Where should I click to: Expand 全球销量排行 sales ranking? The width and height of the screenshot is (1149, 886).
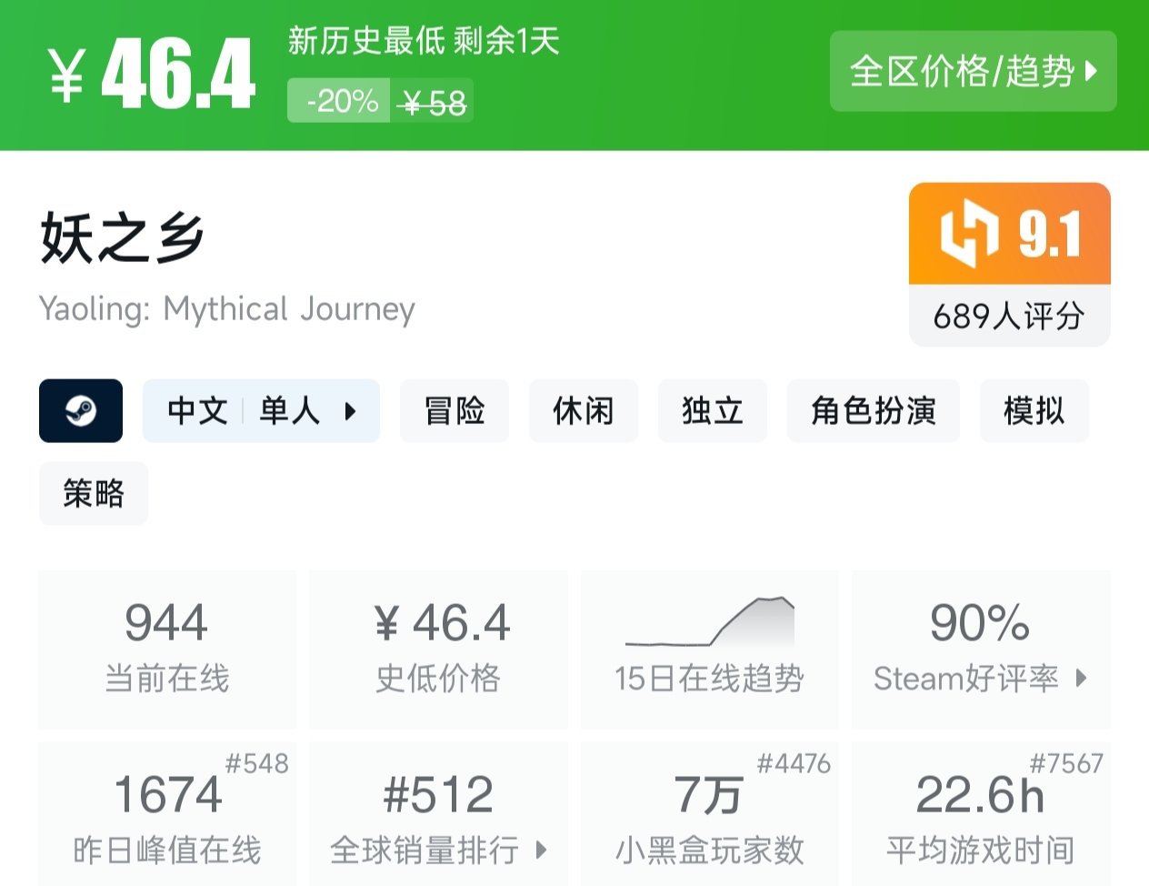(438, 815)
